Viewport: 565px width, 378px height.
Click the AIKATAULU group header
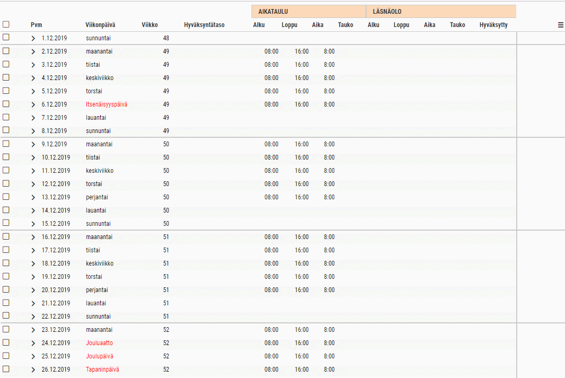coord(309,12)
